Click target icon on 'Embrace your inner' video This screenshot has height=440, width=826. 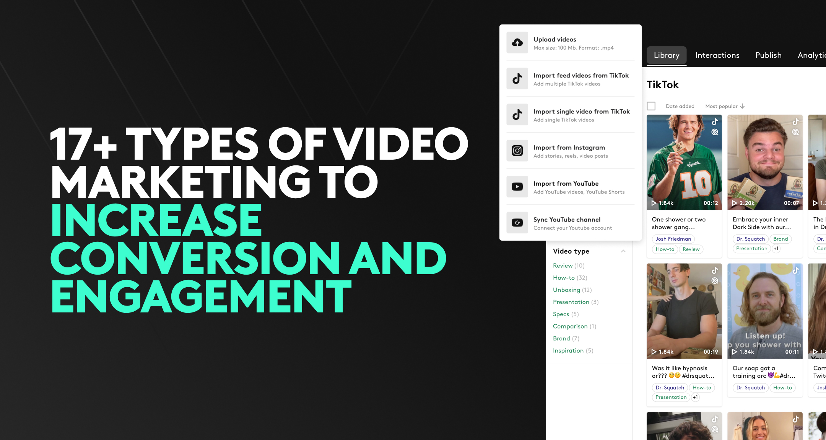(x=795, y=132)
